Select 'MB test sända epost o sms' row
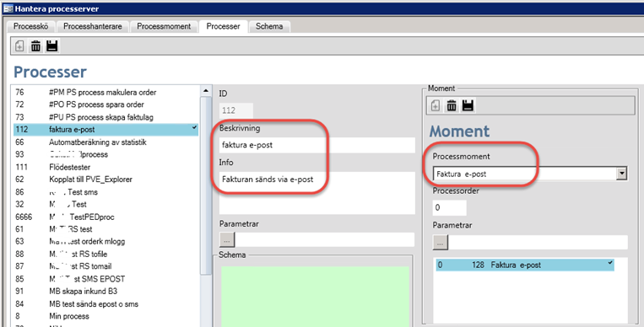 tap(106, 304)
